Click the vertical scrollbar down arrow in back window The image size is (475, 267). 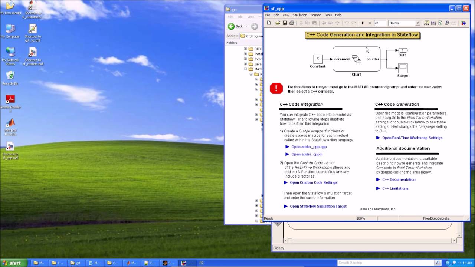coord(460,235)
